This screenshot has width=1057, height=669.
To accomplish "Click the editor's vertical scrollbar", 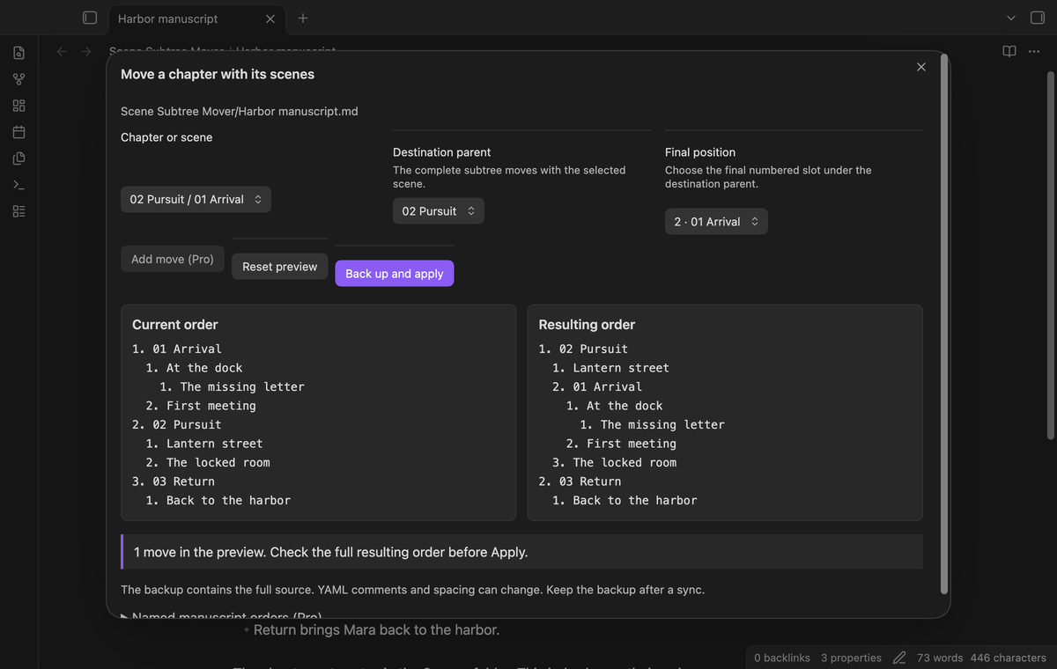I will pos(1049,255).
